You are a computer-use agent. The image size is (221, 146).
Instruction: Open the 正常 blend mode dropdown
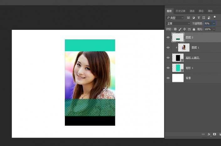178,24
